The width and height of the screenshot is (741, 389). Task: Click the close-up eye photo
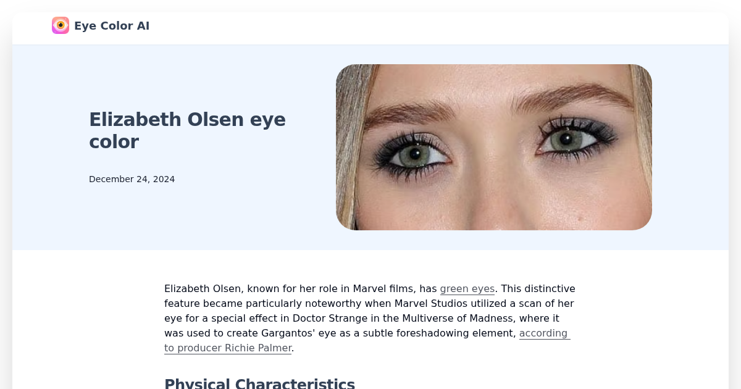494,147
